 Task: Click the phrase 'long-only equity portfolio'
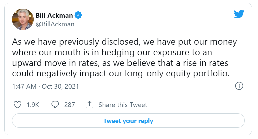tap(177, 73)
